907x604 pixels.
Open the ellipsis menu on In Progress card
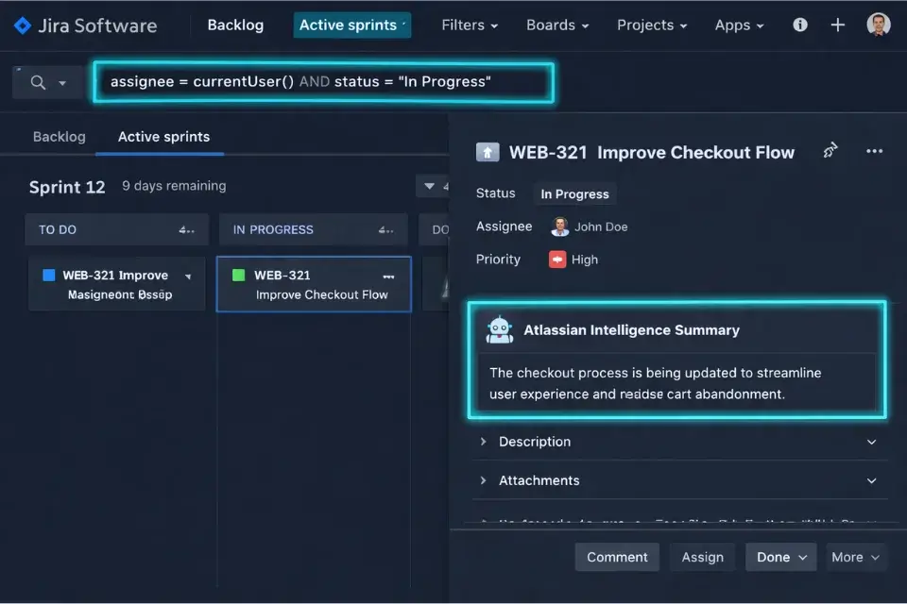[x=388, y=277]
